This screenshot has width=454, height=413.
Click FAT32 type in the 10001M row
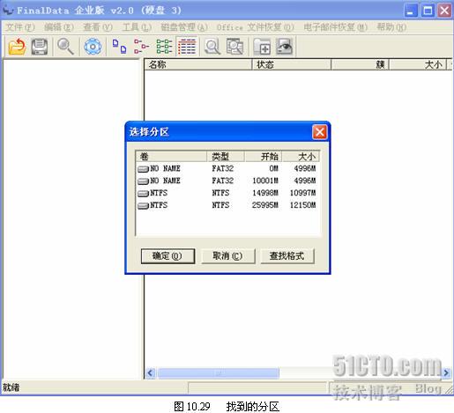pyautogui.click(x=222, y=181)
